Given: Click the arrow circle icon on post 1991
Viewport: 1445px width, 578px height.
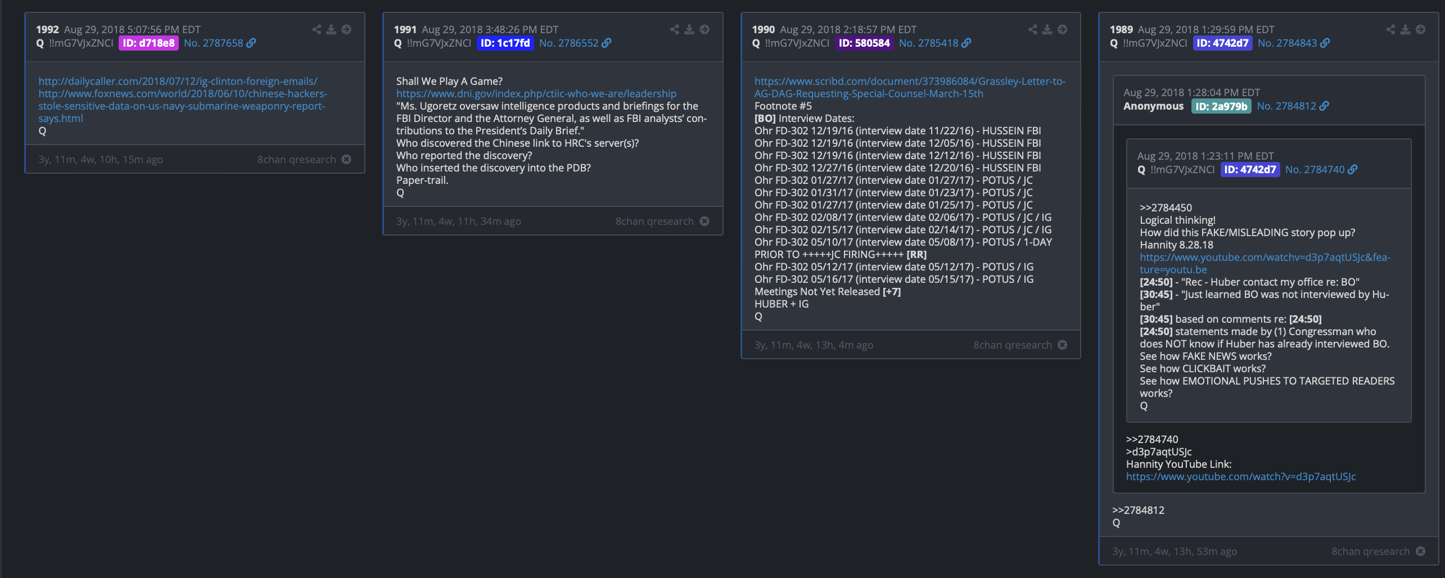Looking at the screenshot, I should coord(705,29).
